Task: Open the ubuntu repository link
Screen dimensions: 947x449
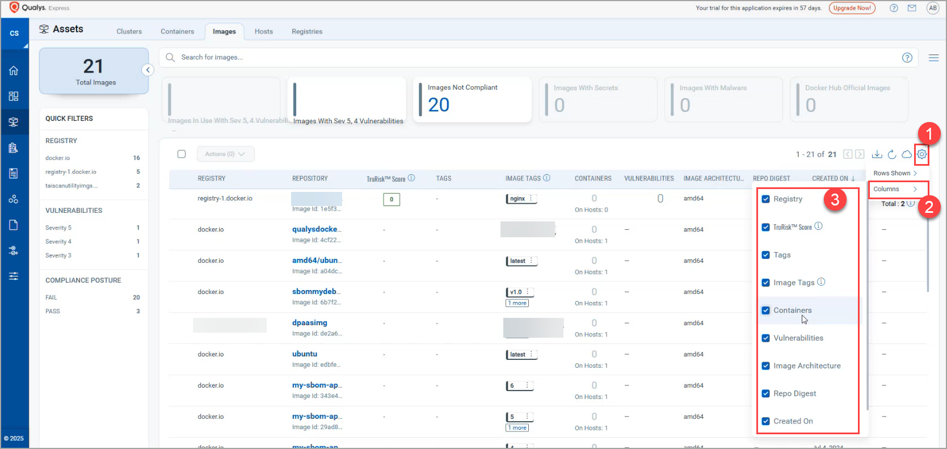Action: [305, 354]
